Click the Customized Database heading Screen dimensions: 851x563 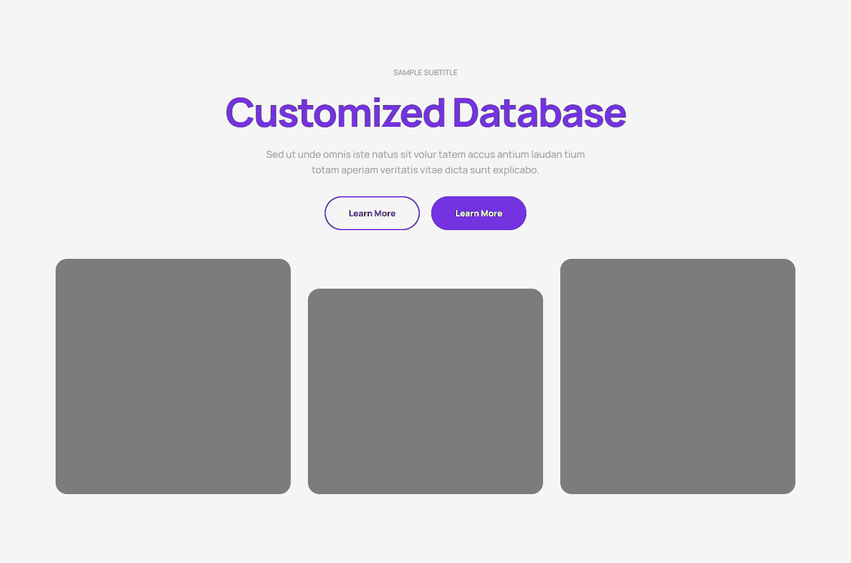[425, 112]
